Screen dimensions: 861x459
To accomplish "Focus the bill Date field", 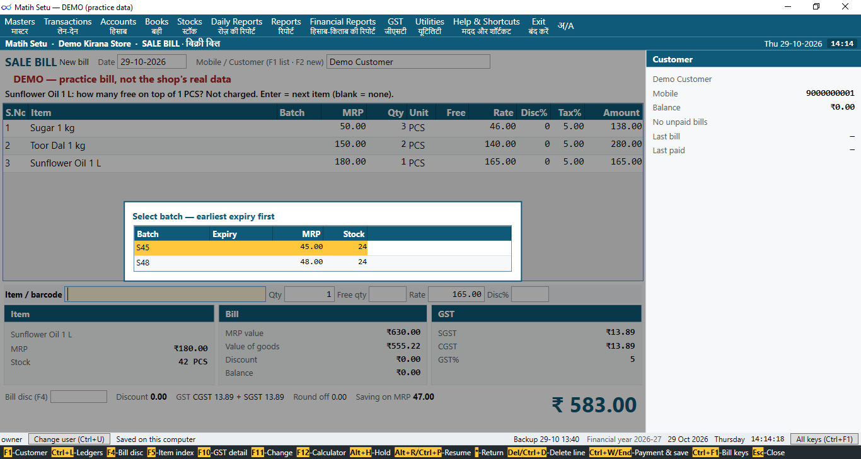I will tap(152, 62).
